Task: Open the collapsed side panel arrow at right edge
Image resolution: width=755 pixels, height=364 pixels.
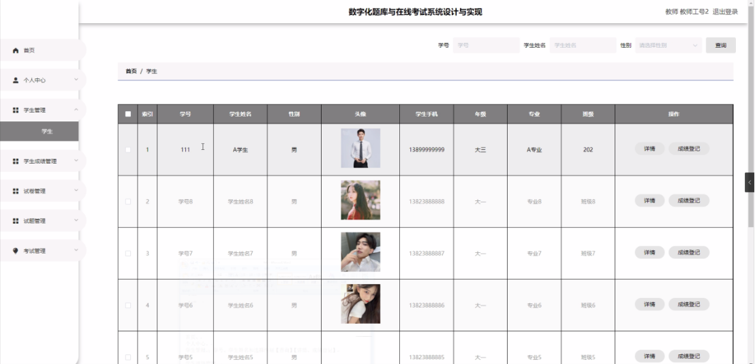Action: point(750,183)
